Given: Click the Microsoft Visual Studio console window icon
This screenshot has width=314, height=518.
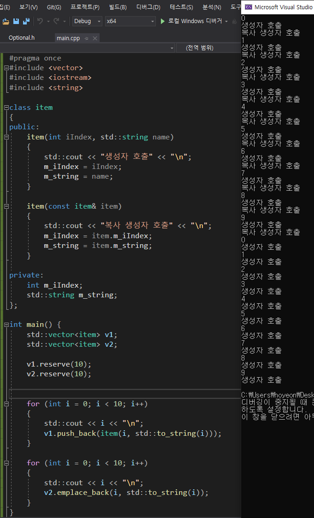Looking at the screenshot, I should pos(249,7).
